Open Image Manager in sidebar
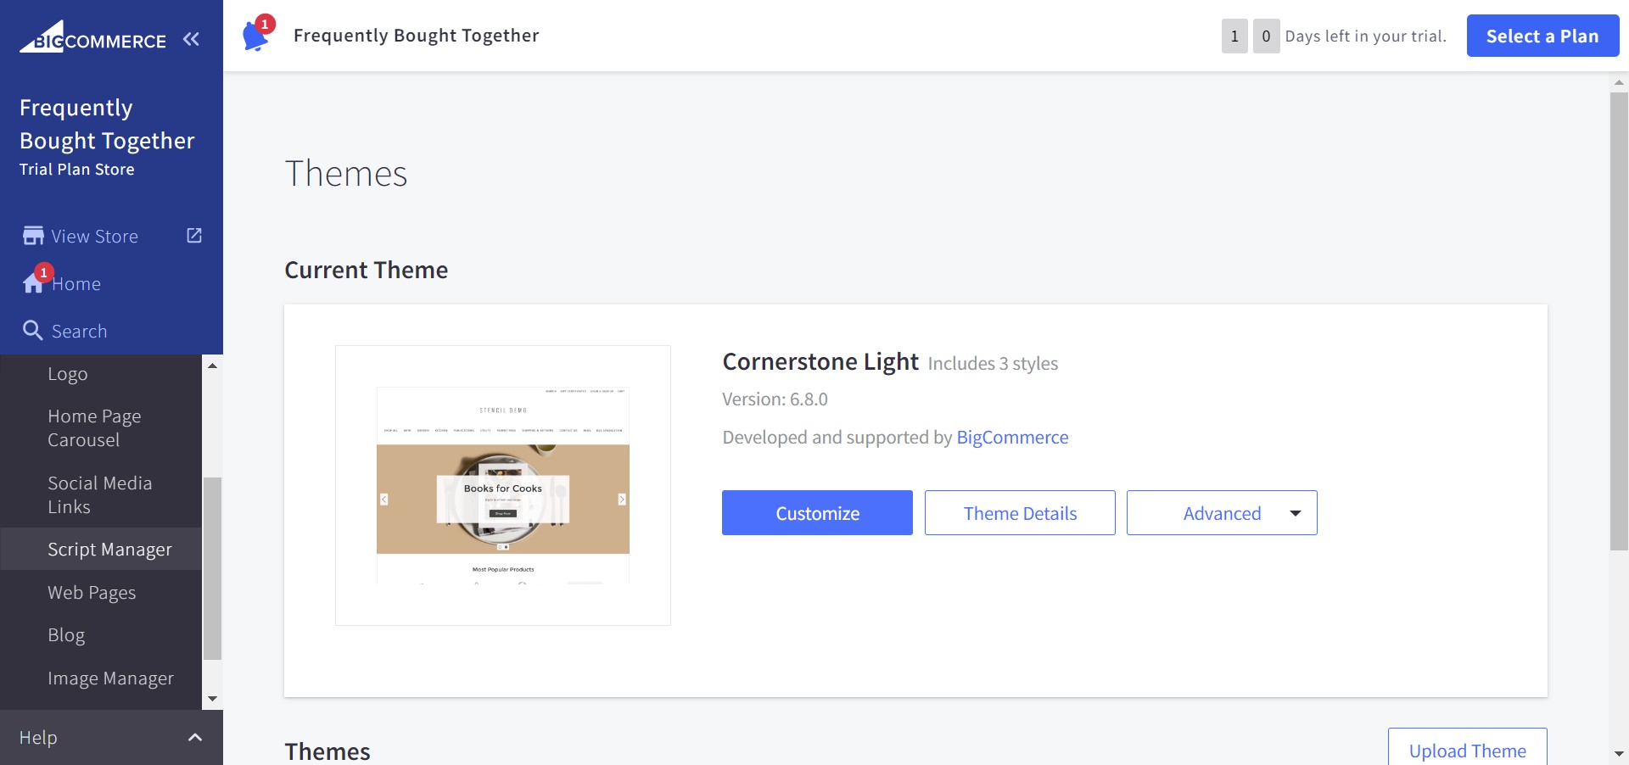 (x=110, y=678)
